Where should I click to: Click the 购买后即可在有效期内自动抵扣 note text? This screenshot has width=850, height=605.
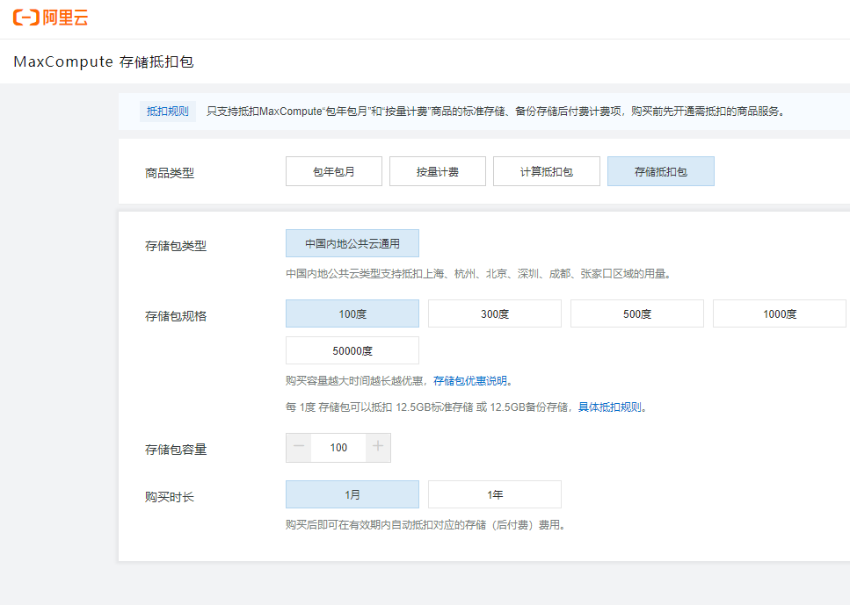point(426,525)
